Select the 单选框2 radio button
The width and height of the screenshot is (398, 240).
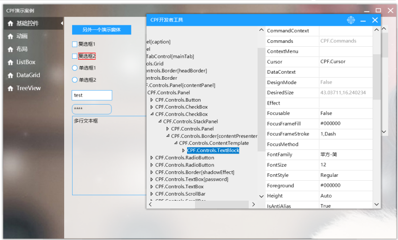[75, 80]
